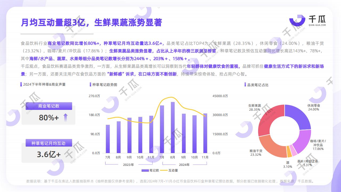Screen dimensions: 341x192
Task: Click the red 生鲜果蔬 donut segment
Action: click(x=269, y=119)
